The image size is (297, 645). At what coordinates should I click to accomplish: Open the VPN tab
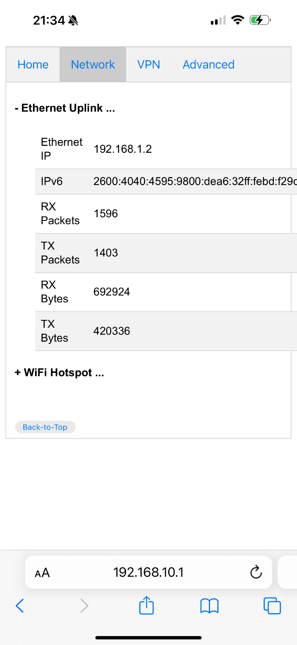pyautogui.click(x=149, y=64)
